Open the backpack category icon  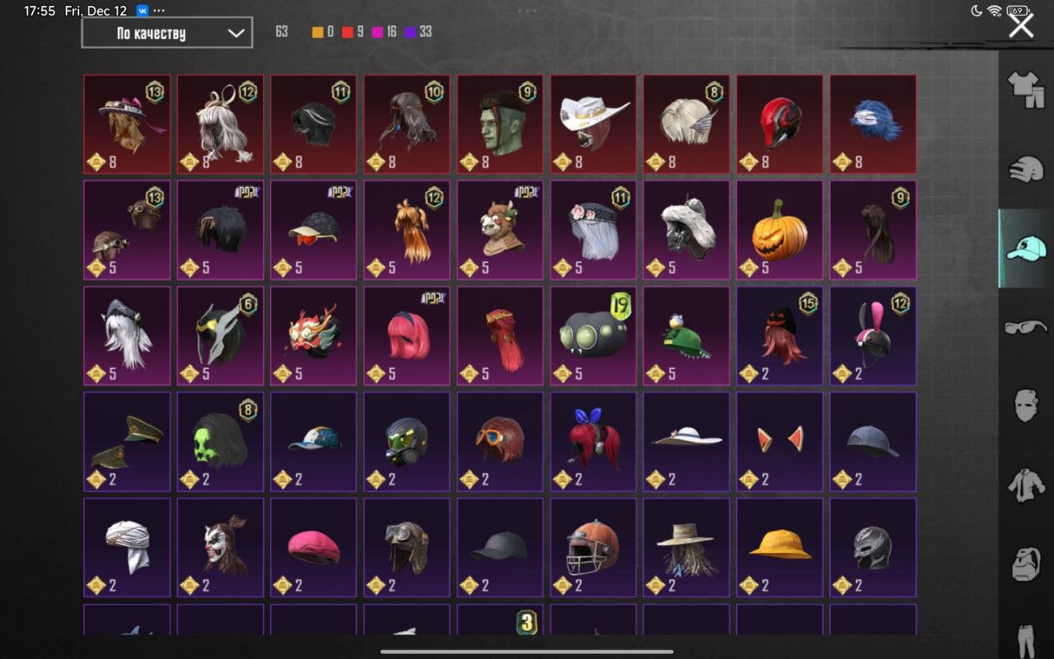click(1026, 563)
